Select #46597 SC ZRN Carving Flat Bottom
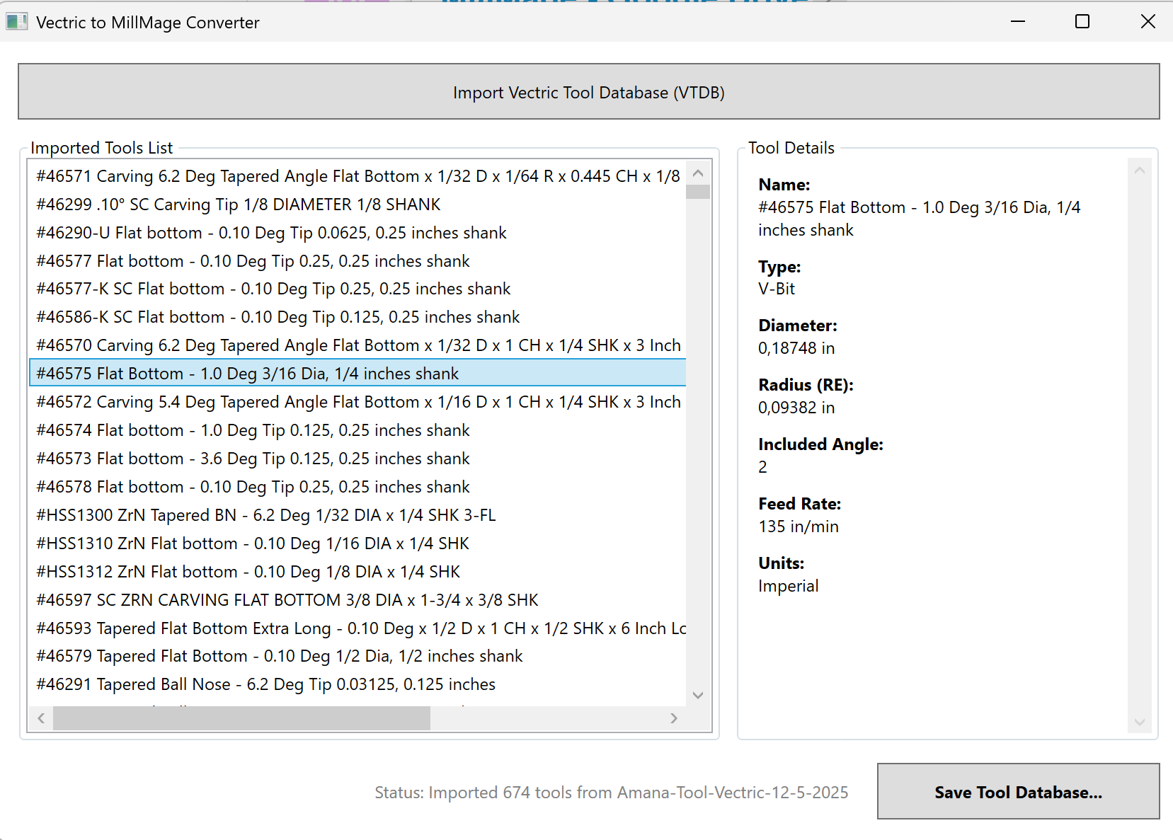Viewport: 1173px width, 840px height. pyautogui.click(x=287, y=600)
